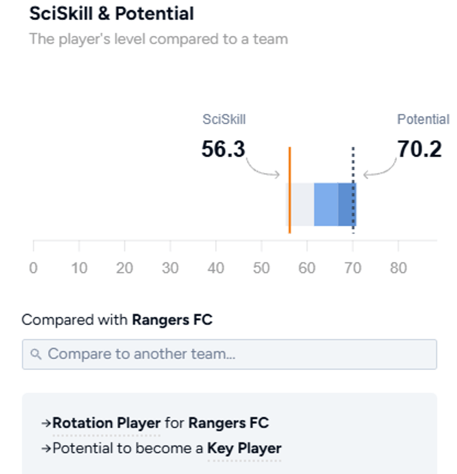
Task: Click the dark blue bar segment
Action: pos(345,204)
